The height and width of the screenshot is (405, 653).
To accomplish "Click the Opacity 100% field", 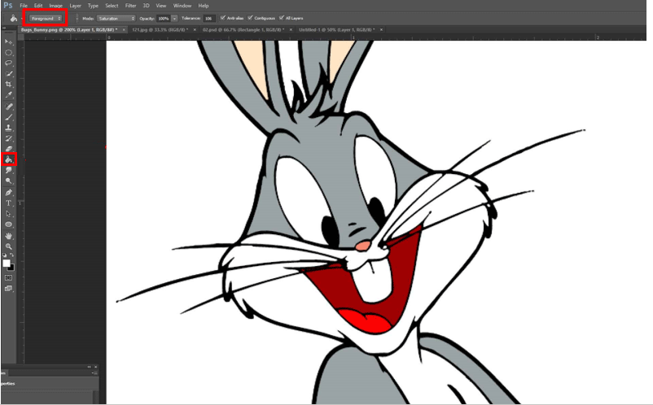I will [164, 18].
